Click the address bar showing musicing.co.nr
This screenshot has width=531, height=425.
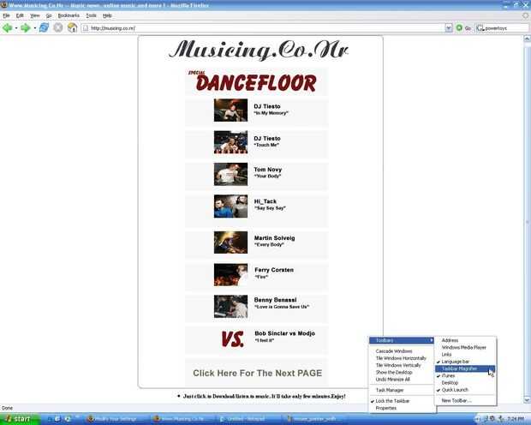click(x=263, y=28)
